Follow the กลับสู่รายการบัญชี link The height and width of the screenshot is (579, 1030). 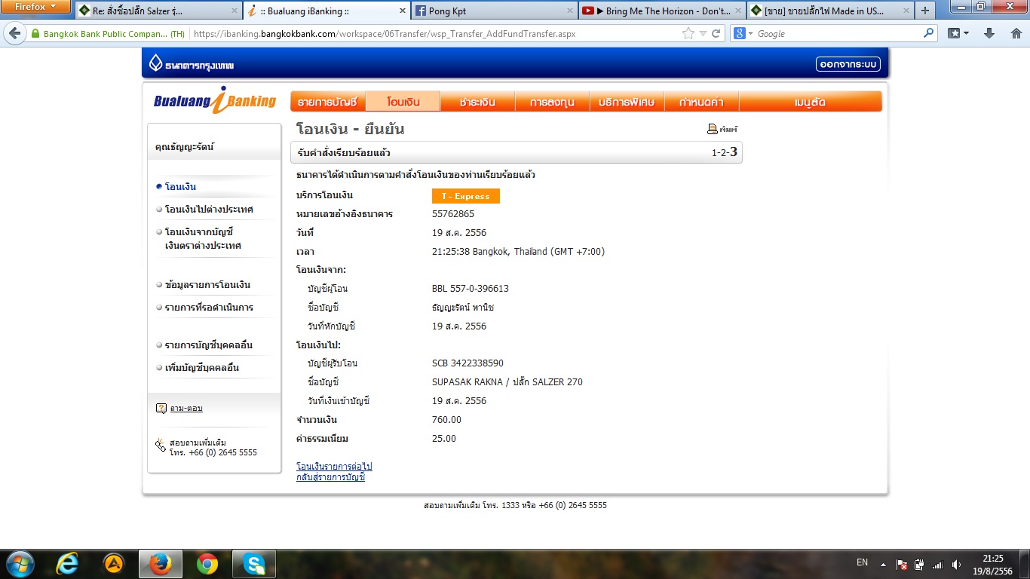pyautogui.click(x=330, y=477)
